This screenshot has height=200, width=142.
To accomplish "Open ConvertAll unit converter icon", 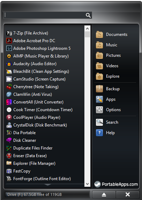I will click(x=9, y=102).
